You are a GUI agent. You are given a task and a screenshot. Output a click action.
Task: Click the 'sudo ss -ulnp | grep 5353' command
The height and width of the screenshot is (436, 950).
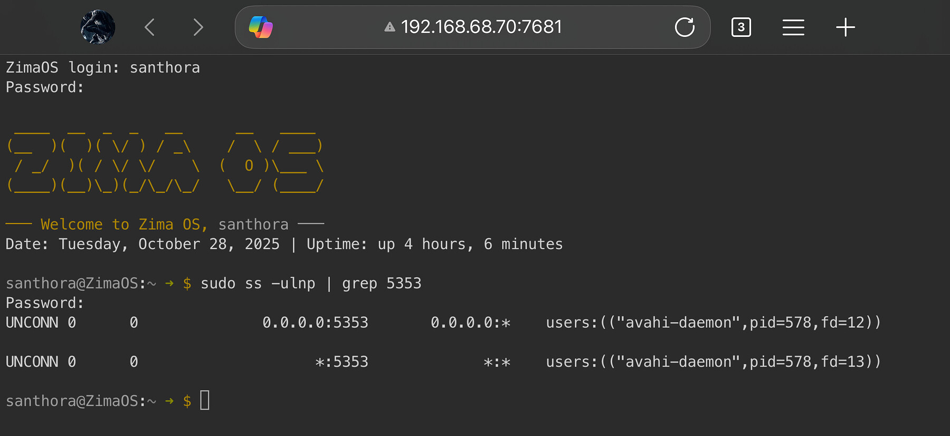click(310, 284)
